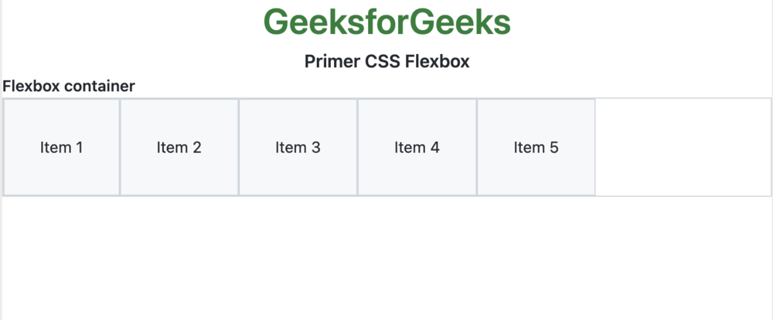Click the green GeeksforGeeks heading

point(386,22)
